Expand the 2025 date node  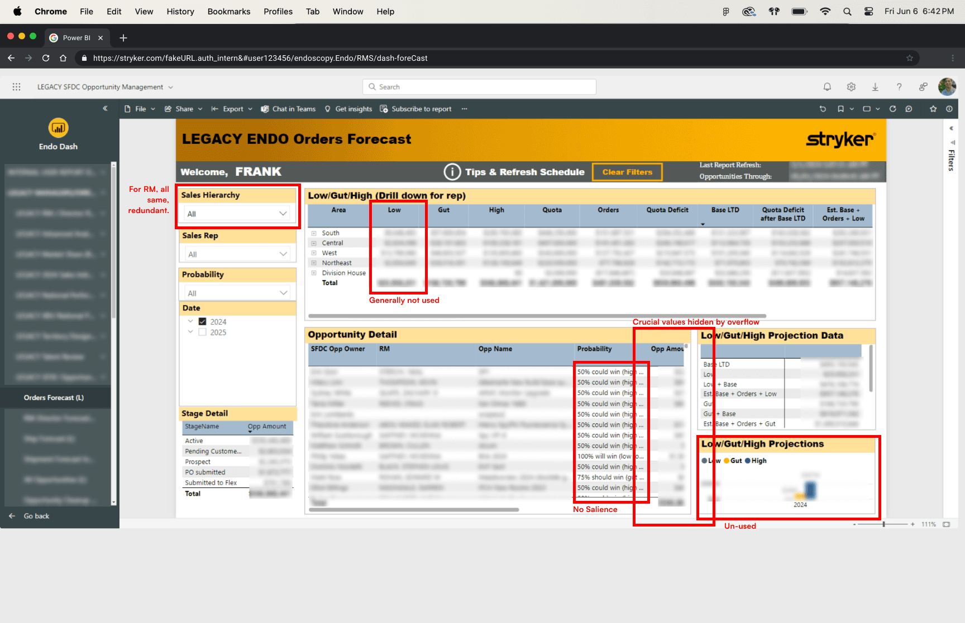tap(190, 332)
